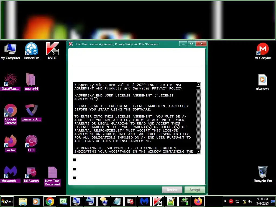276x207 pixels.
Task: Switch to the Kaspersky KVRT taskbar button
Action: pos(157,201)
